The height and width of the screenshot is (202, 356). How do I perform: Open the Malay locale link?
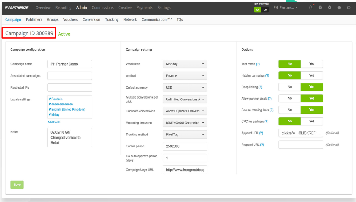click(x=55, y=114)
